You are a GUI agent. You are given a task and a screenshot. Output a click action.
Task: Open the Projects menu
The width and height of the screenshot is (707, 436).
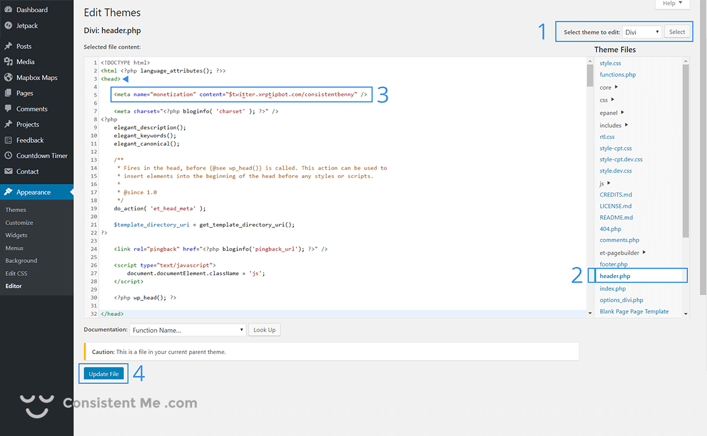(x=28, y=124)
